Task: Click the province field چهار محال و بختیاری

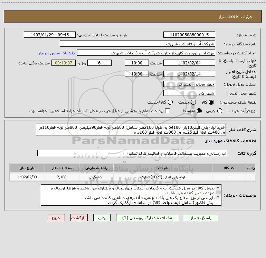Action: coord(189,84)
